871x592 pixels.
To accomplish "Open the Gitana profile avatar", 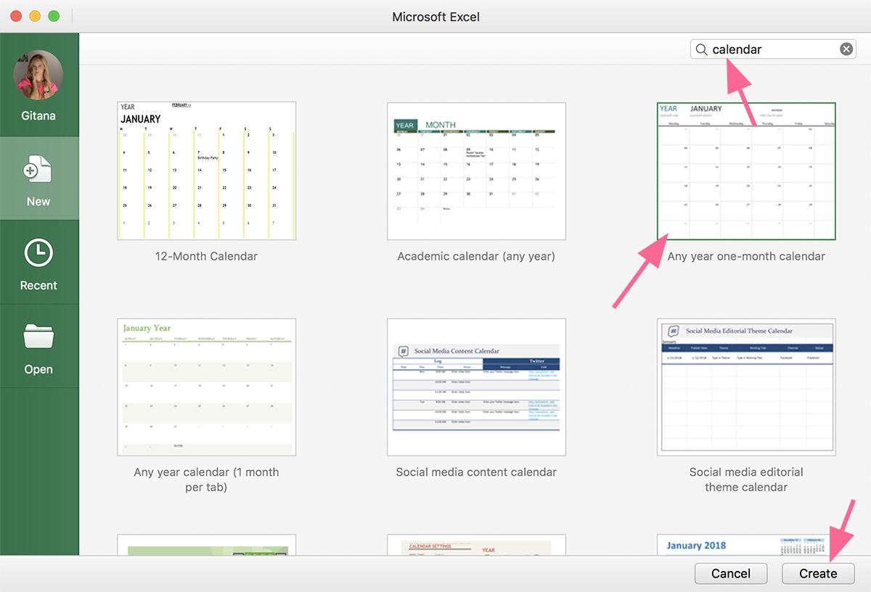I will [x=38, y=75].
